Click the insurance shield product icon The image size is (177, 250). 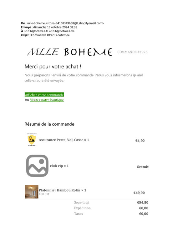32,140
